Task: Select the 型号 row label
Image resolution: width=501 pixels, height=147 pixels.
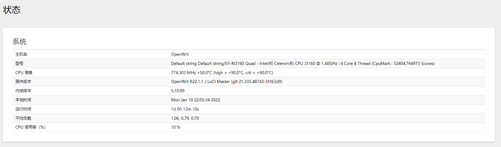Action: (x=19, y=63)
